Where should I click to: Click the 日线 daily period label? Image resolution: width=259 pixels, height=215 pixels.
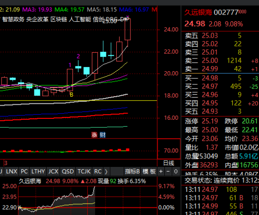[169, 163]
